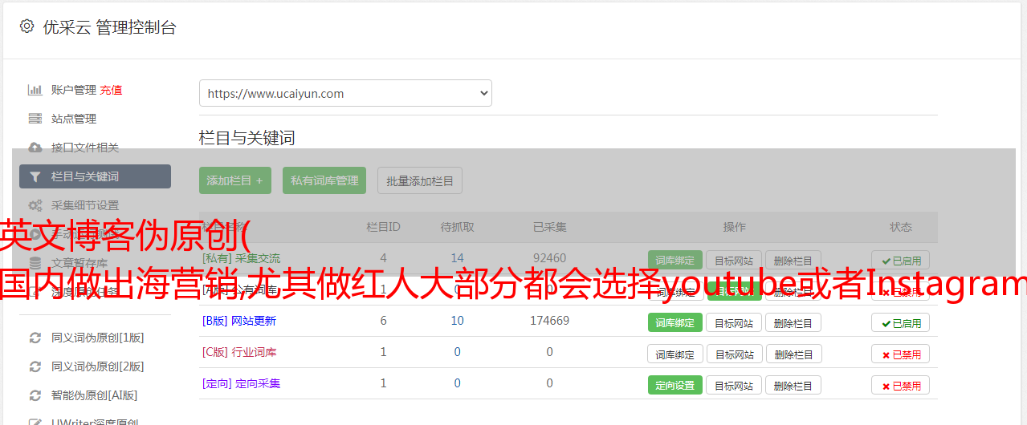Screen dimensions: 1027x425
Task: Click the 操作 column header
Action: [734, 227]
